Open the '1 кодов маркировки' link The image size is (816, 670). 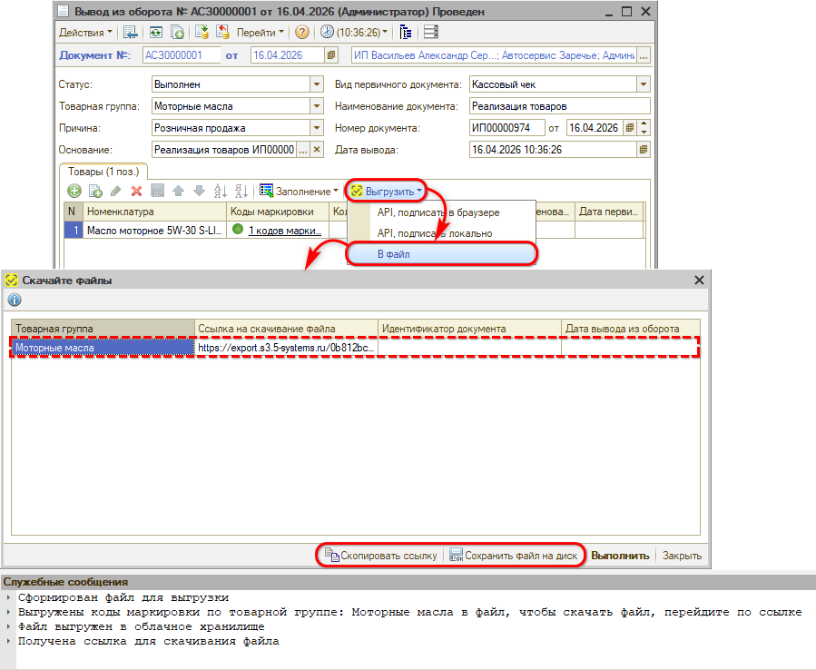(x=284, y=231)
